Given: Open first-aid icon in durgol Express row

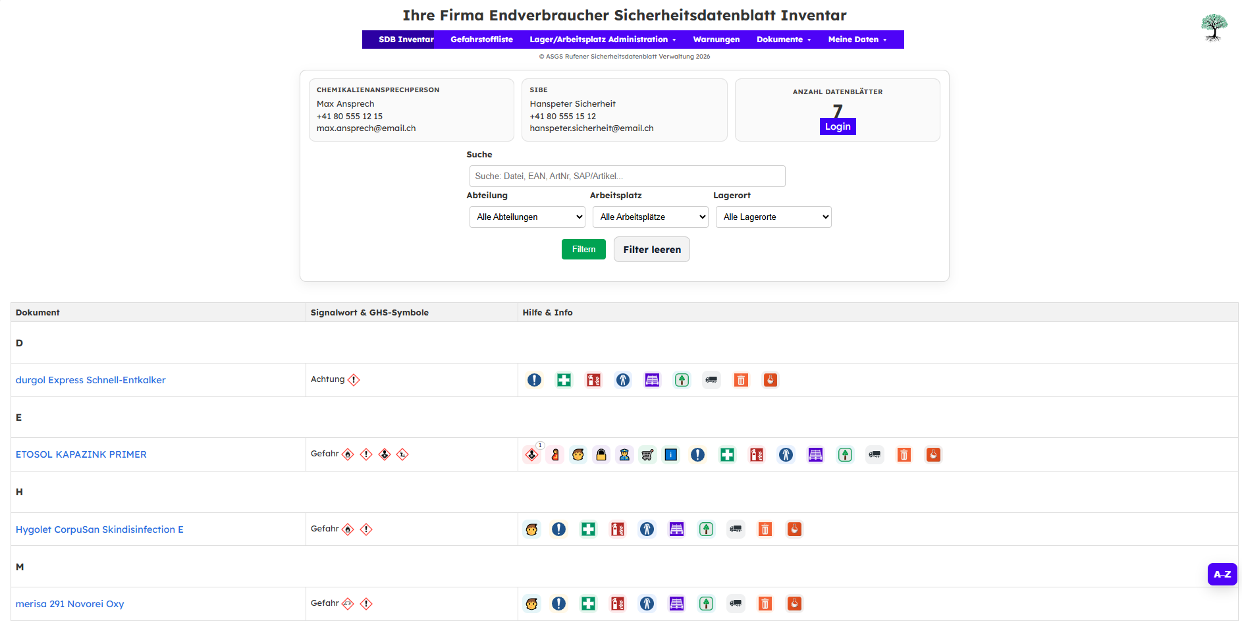Looking at the screenshot, I should 564,380.
